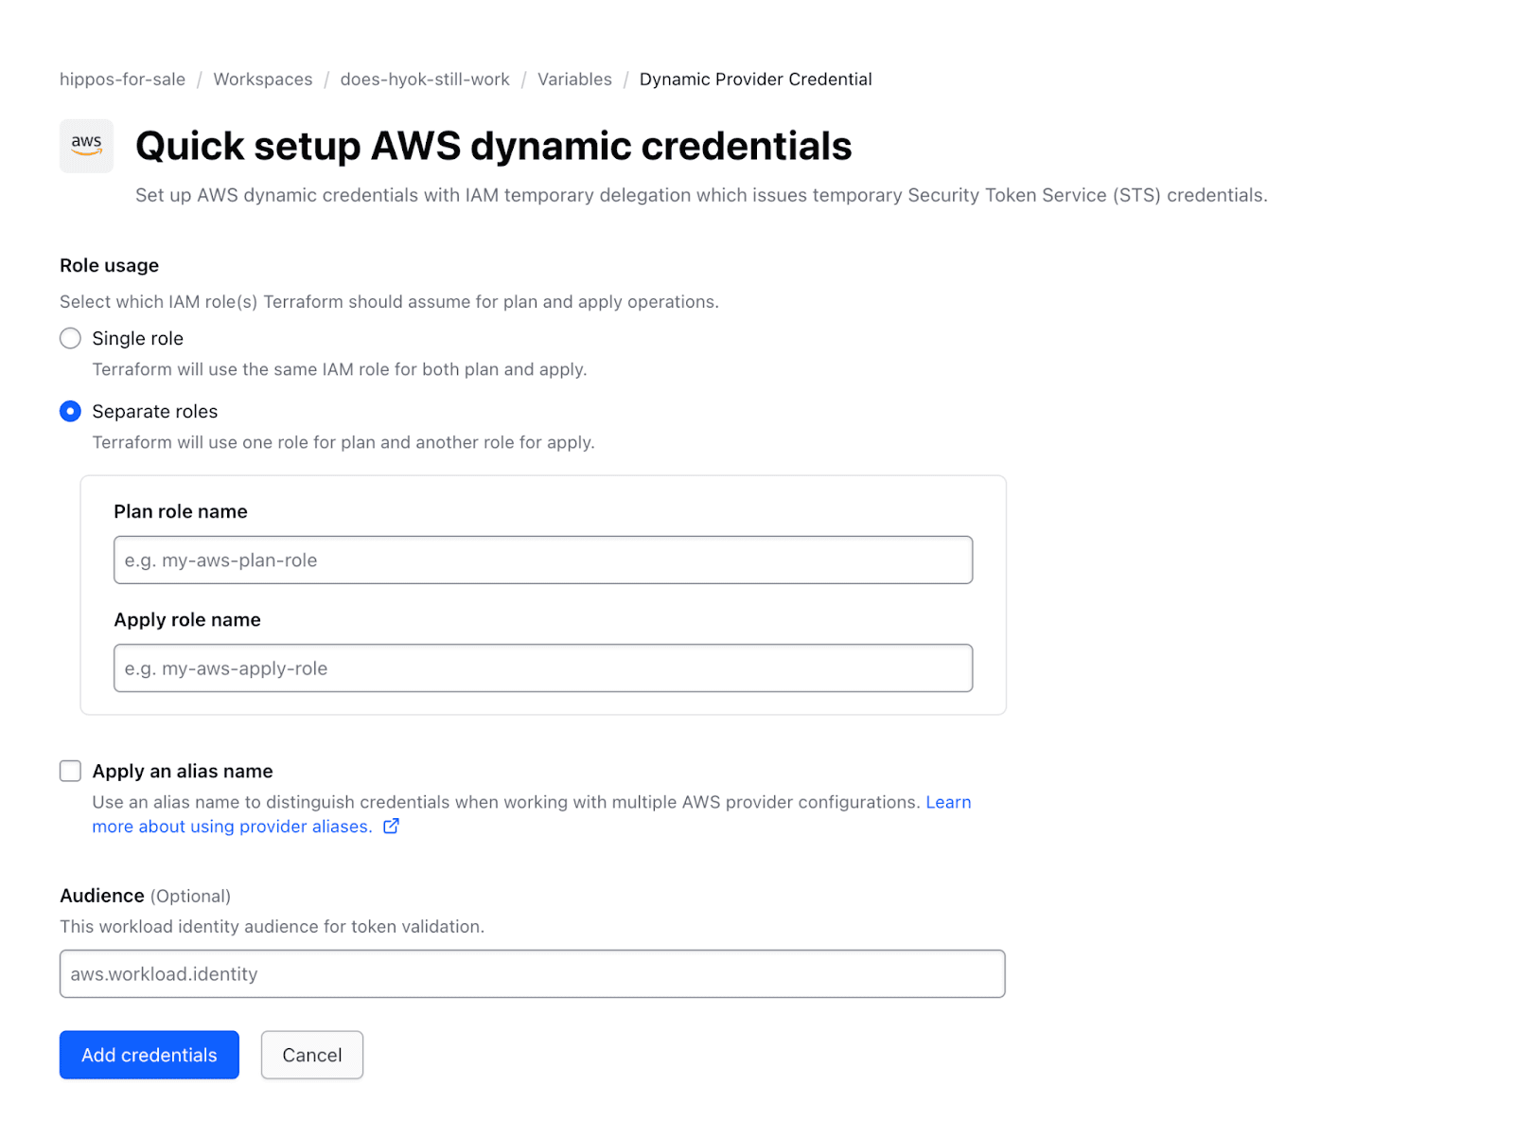This screenshot has height=1139, width=1514.
Task: Click the Apply role name input
Action: 542,667
